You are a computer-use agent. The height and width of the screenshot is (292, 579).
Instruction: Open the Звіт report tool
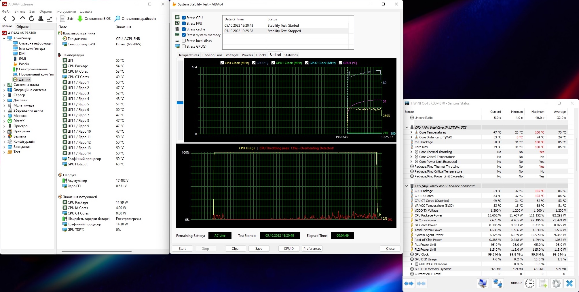point(67,19)
